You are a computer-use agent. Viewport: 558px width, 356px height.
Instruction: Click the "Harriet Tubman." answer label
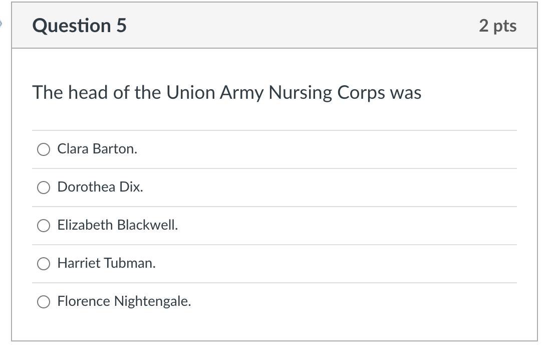(106, 263)
